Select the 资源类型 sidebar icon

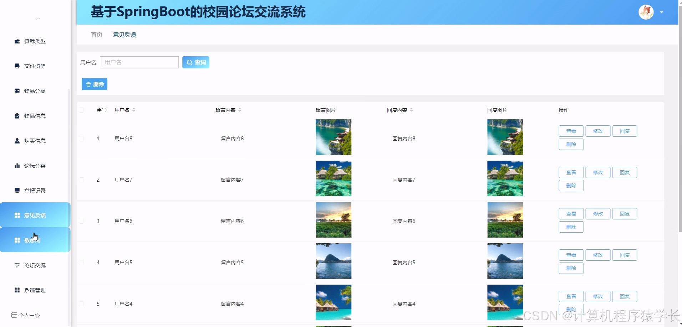tap(17, 41)
